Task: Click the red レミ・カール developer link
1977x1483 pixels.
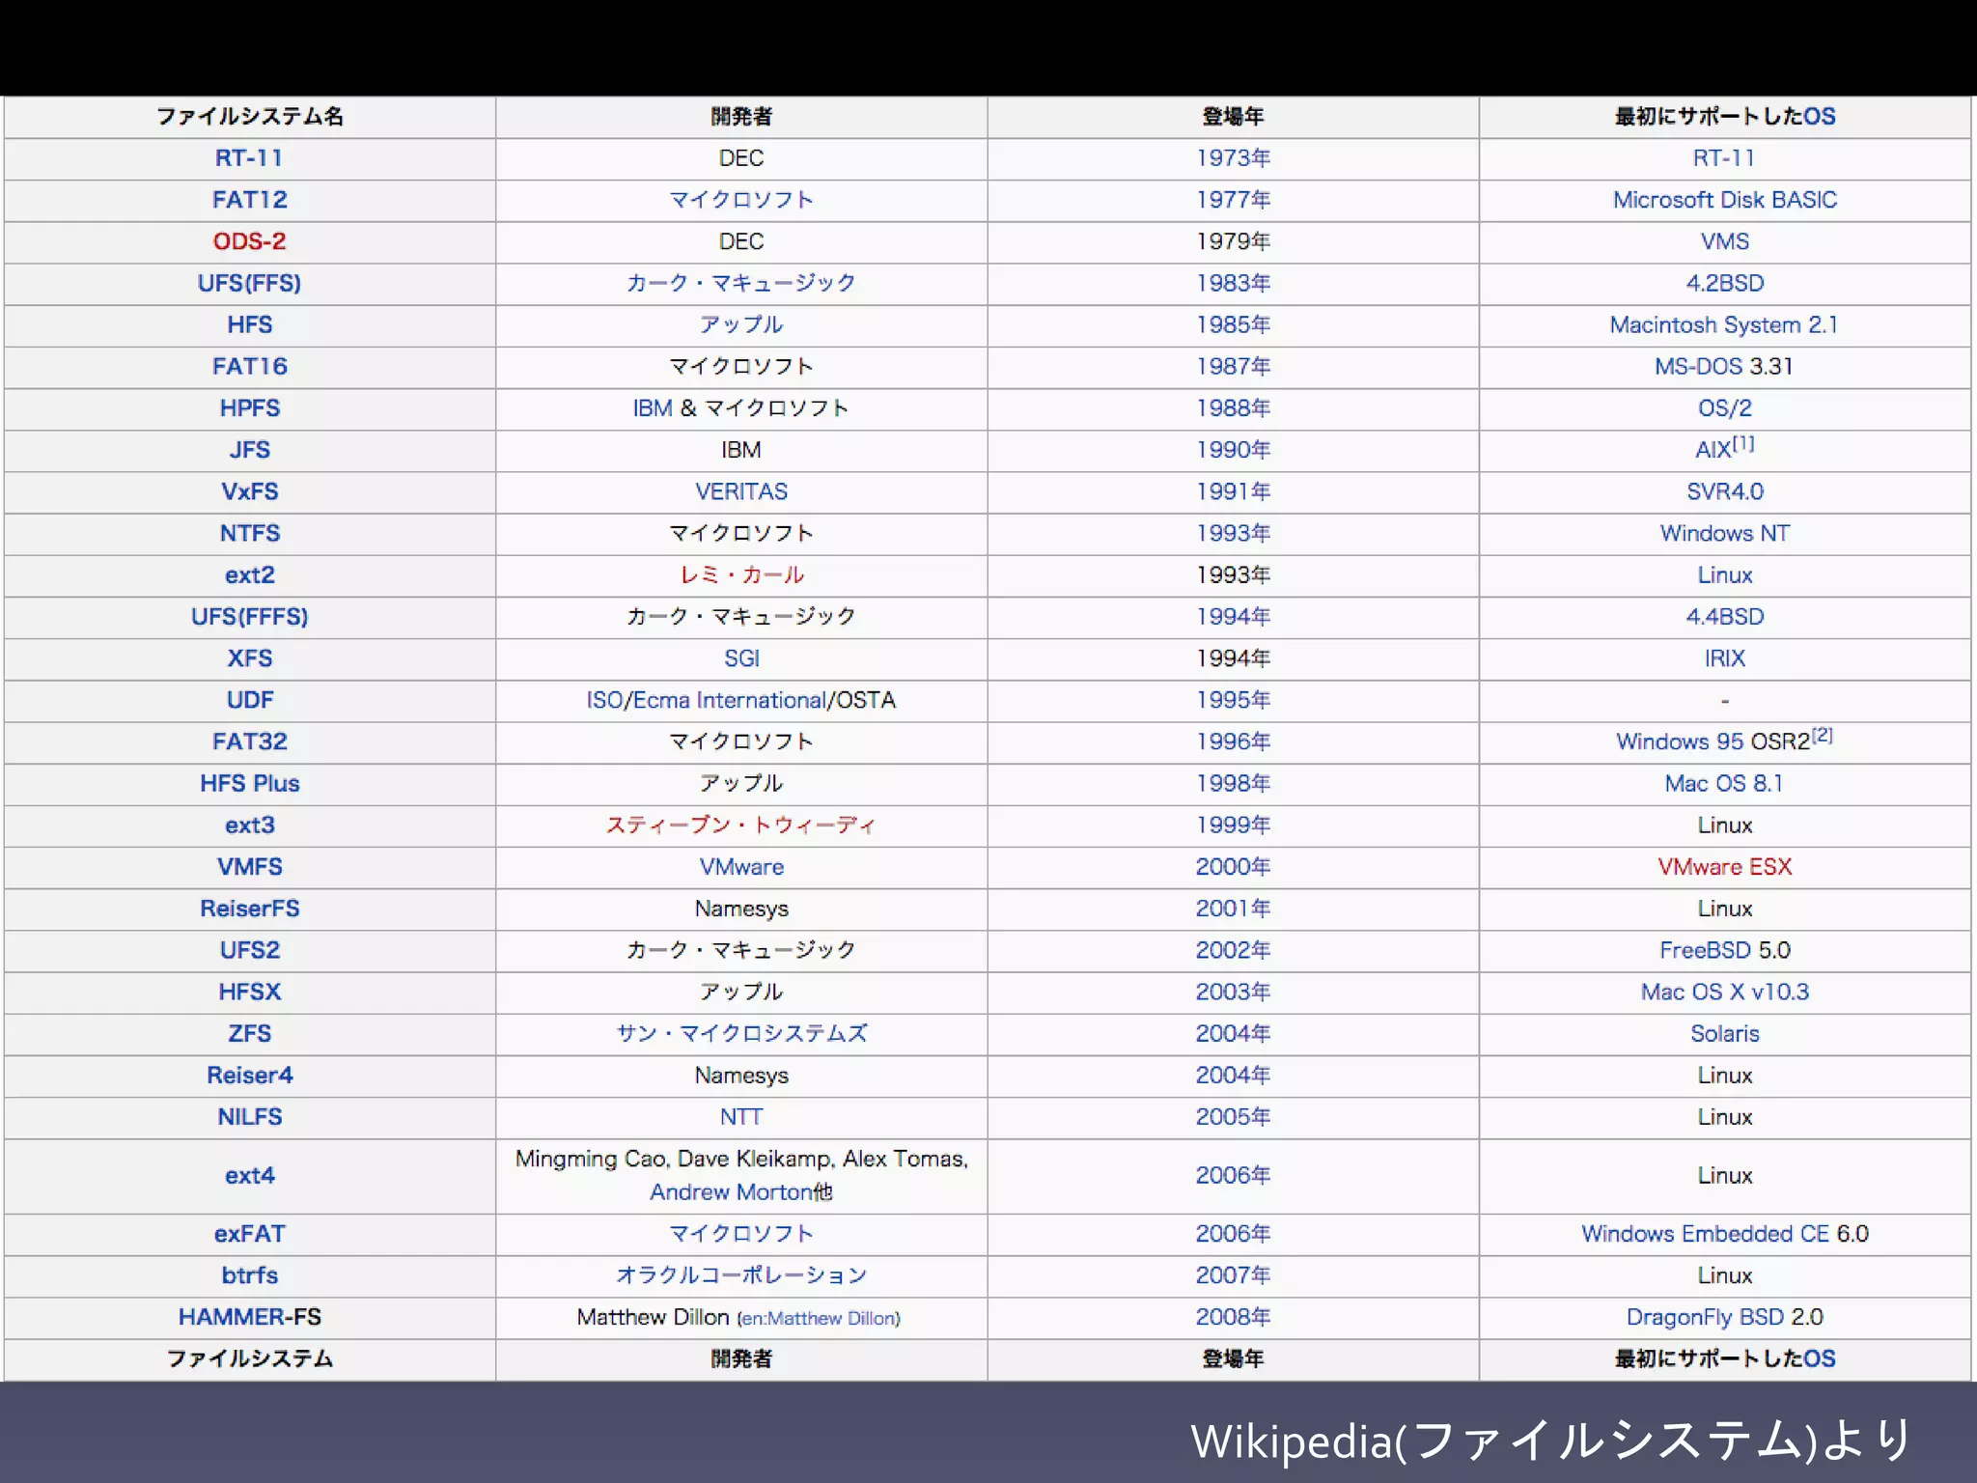Action: [x=740, y=574]
